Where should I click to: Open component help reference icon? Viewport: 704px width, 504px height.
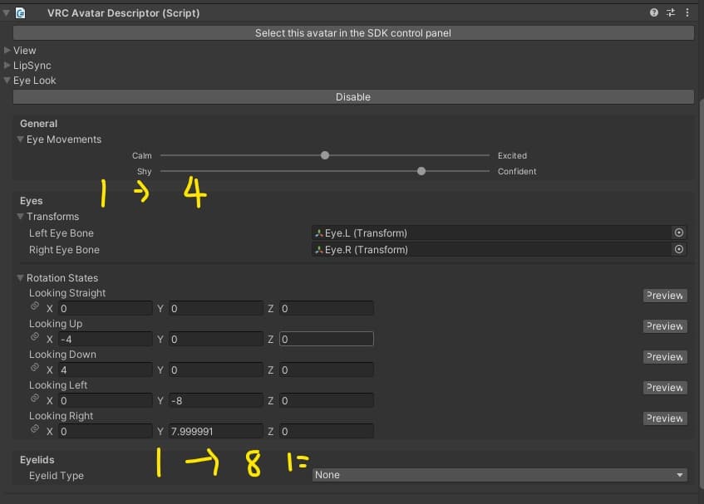[653, 12]
